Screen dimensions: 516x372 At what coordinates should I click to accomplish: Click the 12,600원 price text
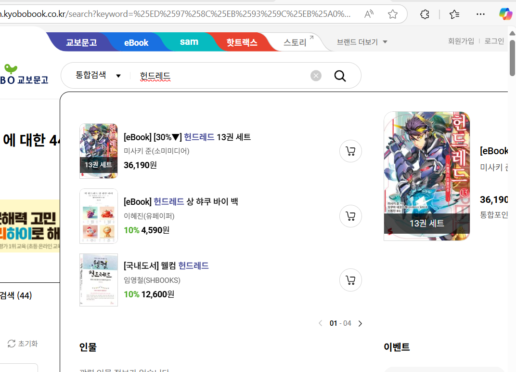pos(157,294)
